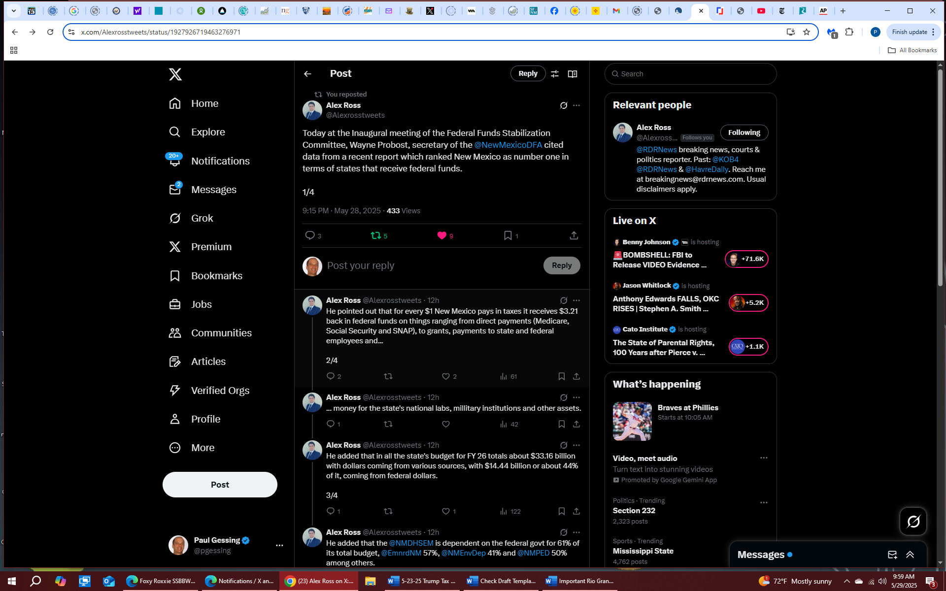Expand the Messages drawer with chevrons
The height and width of the screenshot is (591, 946).
(910, 555)
